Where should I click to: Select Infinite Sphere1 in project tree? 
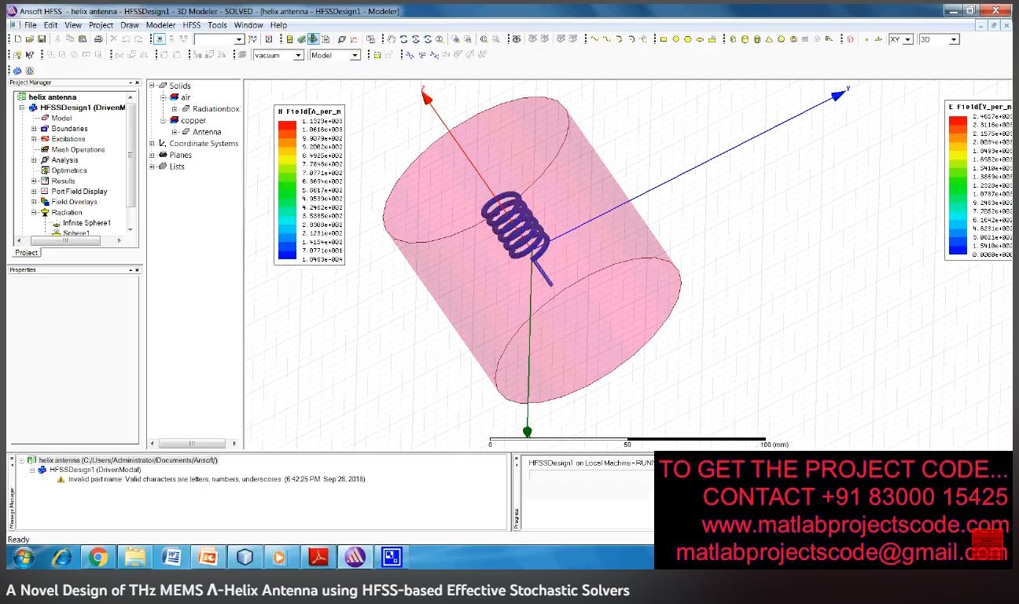pyautogui.click(x=86, y=223)
